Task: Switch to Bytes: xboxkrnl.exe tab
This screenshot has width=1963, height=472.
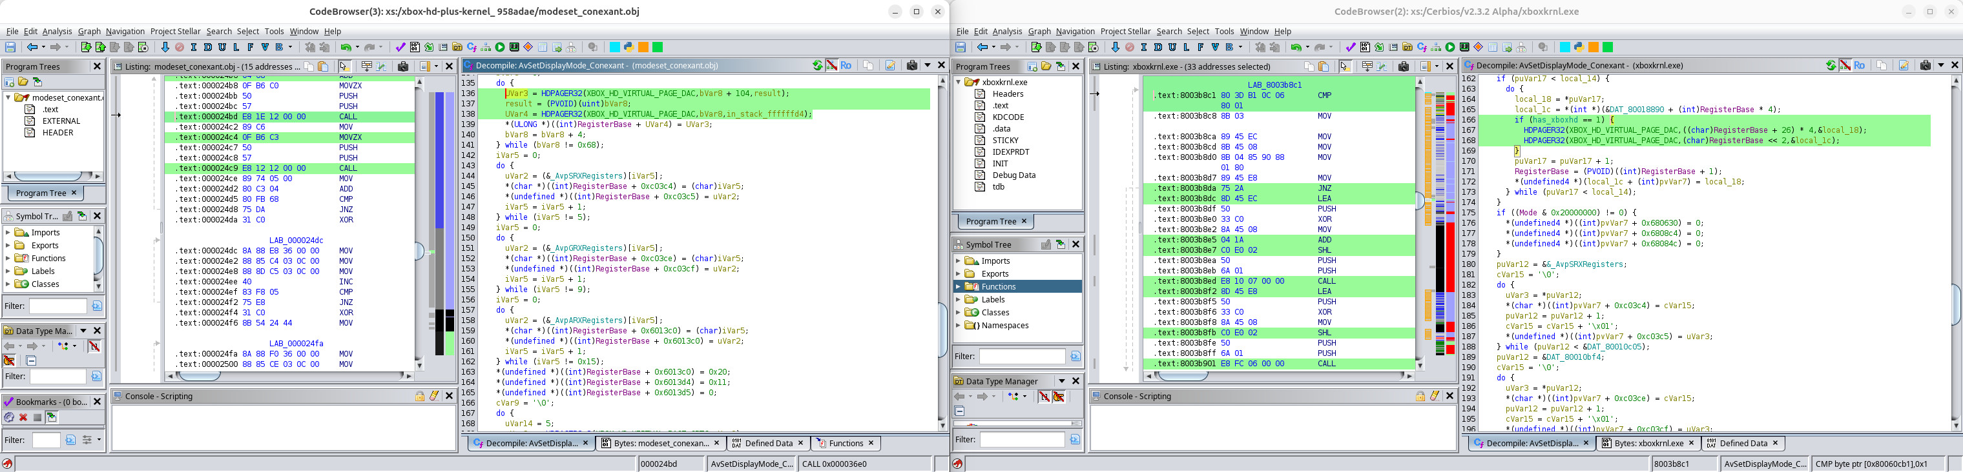Action: point(1648,443)
